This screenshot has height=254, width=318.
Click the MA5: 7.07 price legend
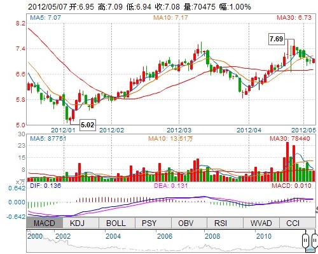[x=45, y=17]
